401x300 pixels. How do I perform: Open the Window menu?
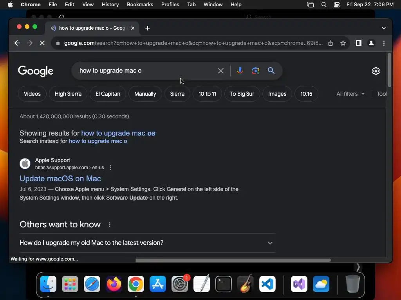point(213,5)
